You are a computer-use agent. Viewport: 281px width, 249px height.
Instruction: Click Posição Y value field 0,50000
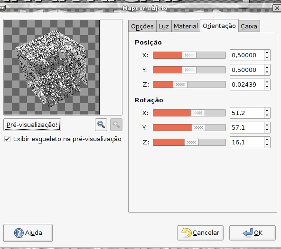(247, 70)
